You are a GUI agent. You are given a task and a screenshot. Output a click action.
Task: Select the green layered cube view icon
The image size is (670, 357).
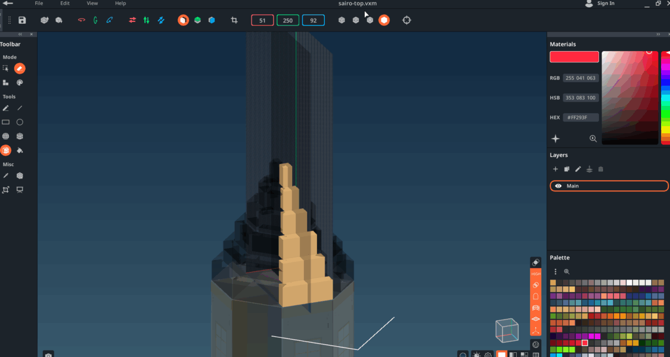(197, 20)
